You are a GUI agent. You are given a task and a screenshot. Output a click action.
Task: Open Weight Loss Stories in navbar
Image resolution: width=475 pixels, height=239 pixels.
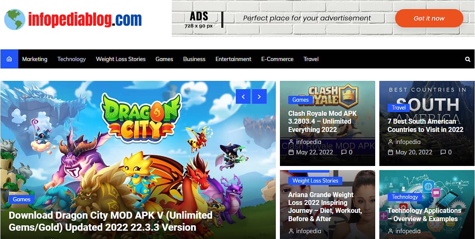click(x=121, y=59)
